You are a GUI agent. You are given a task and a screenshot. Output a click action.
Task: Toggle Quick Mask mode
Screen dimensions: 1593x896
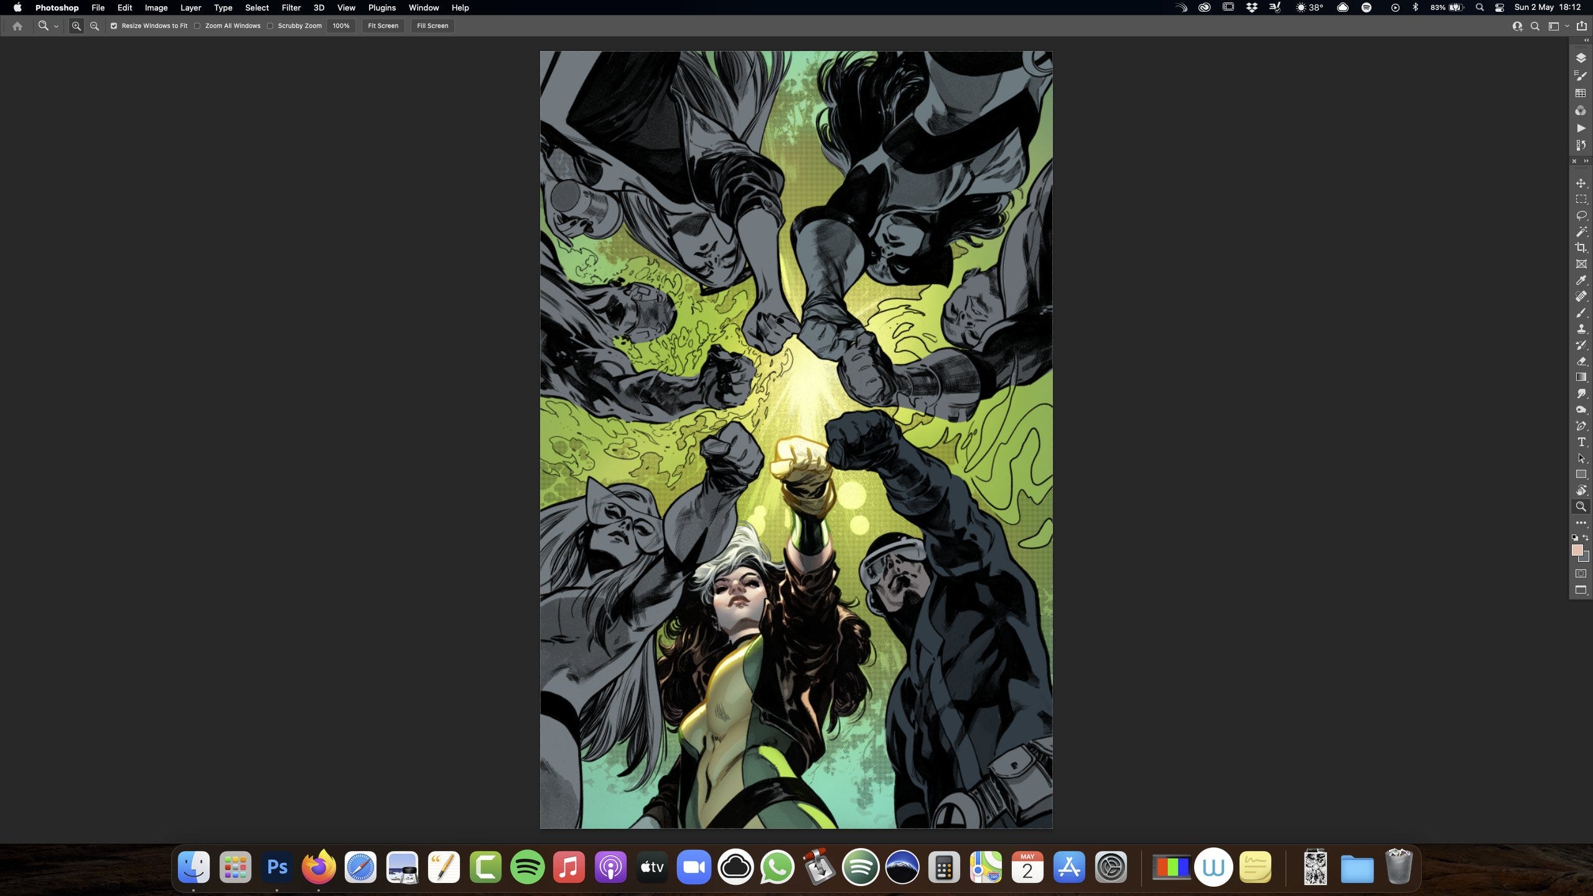(1581, 573)
